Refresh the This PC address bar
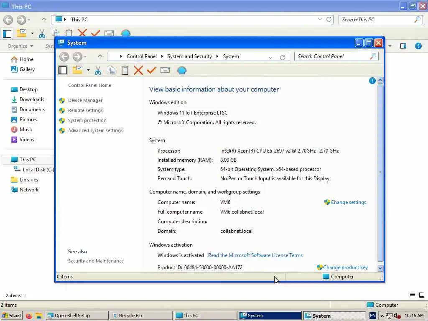 pyautogui.click(x=329, y=19)
